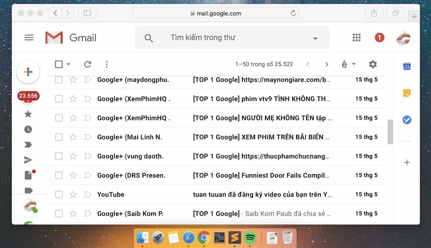431x248 pixels.
Task: Select the Google+ (vung daoth. email checkbox
Action: click(x=59, y=156)
